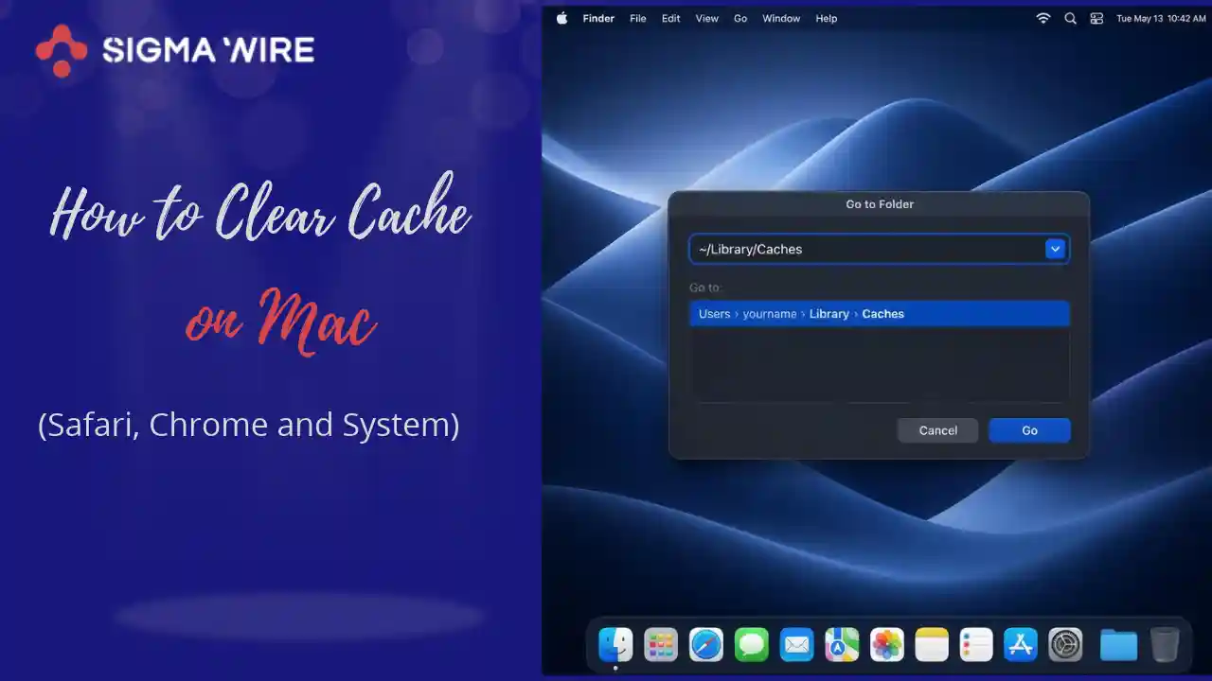Image resolution: width=1212 pixels, height=681 pixels.
Task: Open Reminders app in the Dock
Action: pyautogui.click(x=976, y=645)
